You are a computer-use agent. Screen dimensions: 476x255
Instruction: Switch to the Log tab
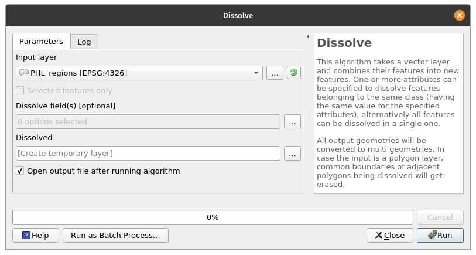point(84,42)
